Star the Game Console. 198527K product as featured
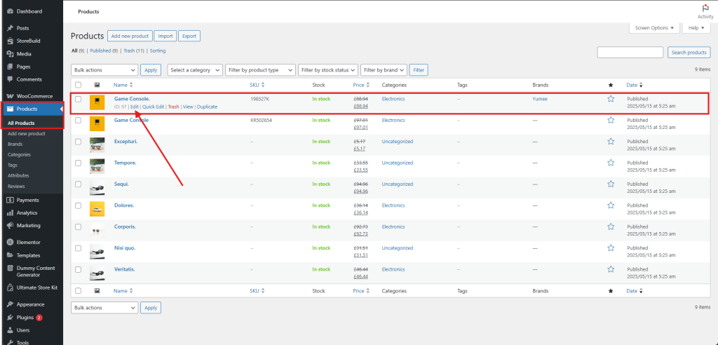This screenshot has width=718, height=345. point(611,98)
